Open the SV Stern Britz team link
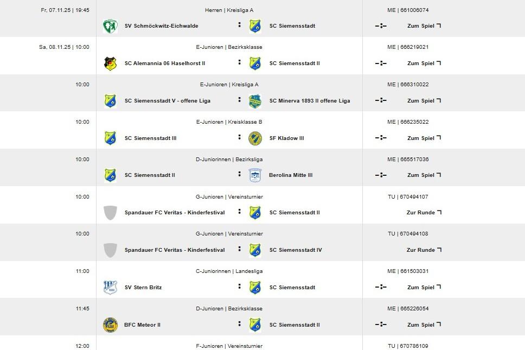Viewport: 525px width, 350px height. [x=143, y=288]
